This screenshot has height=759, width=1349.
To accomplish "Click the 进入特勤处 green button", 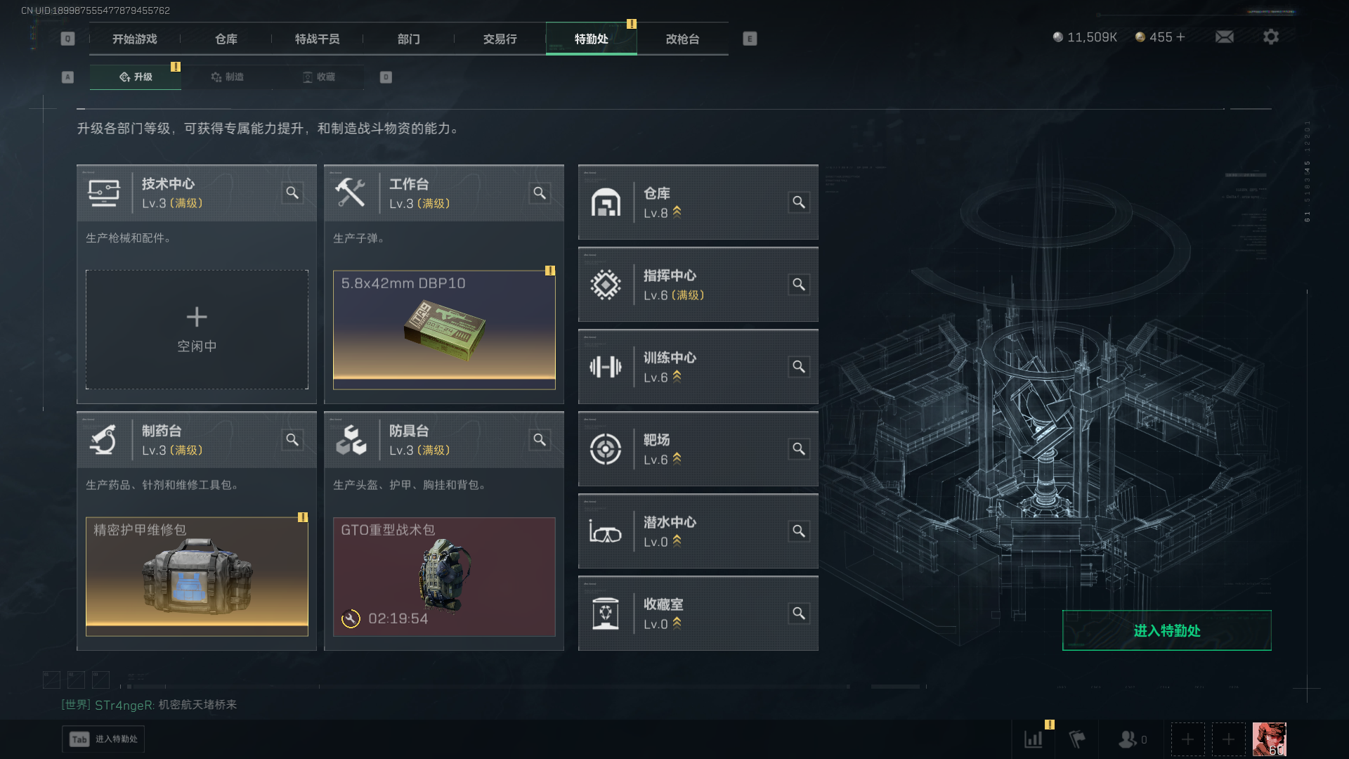I will [1166, 630].
